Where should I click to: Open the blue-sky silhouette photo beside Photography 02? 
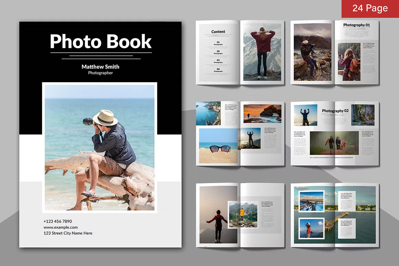pos(306,115)
